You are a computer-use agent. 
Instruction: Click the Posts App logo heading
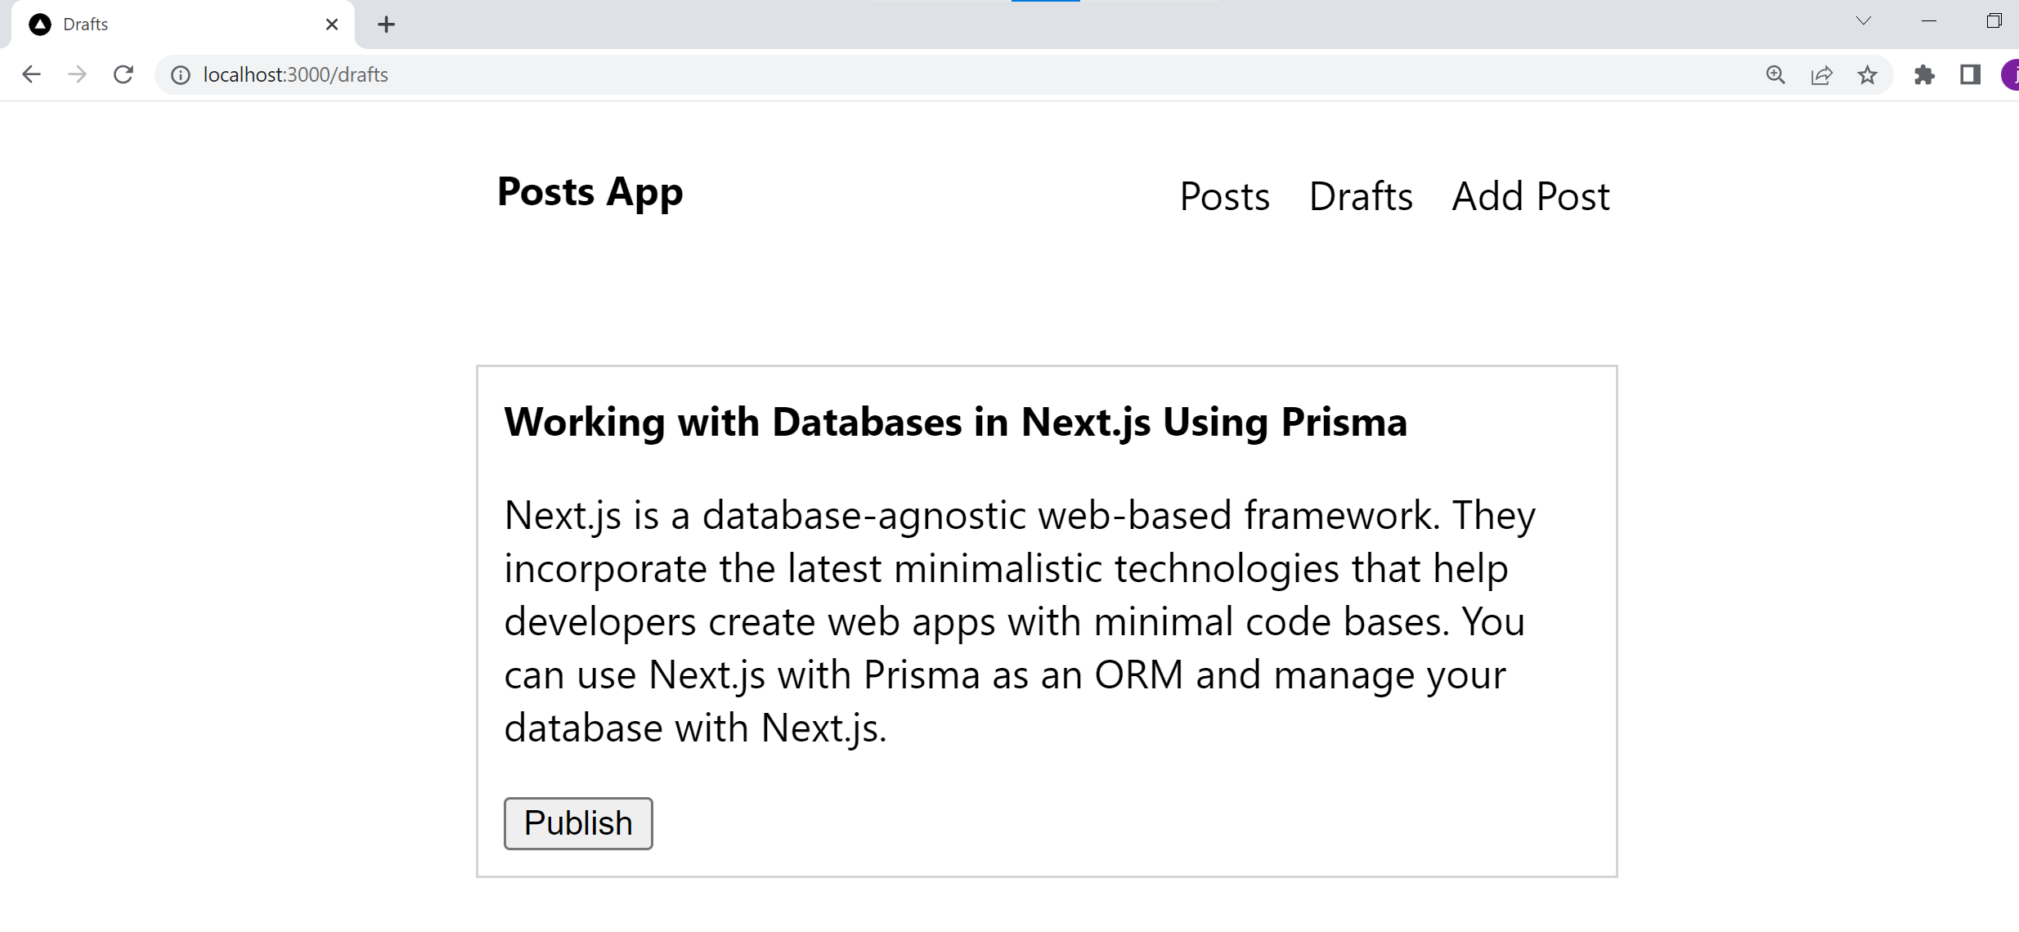pos(590,193)
